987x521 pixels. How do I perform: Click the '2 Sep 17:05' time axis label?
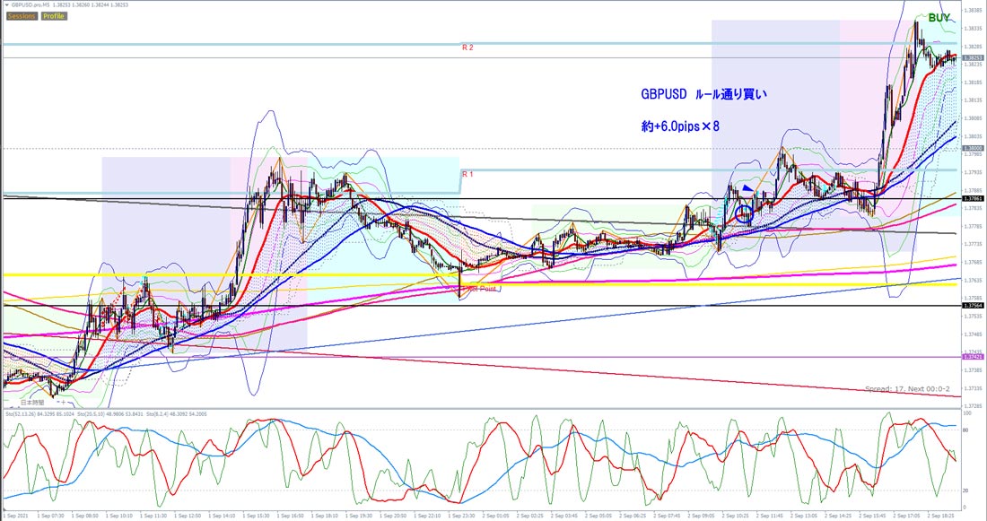(906, 516)
